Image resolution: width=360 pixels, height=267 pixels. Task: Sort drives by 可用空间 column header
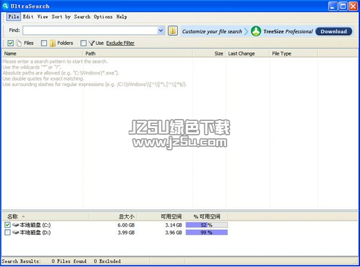pos(160,216)
